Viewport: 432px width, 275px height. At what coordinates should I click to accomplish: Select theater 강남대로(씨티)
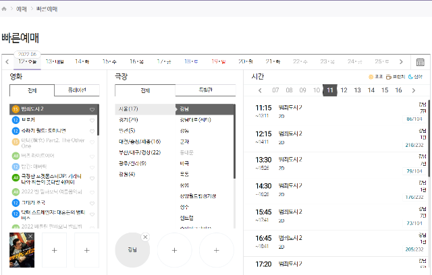point(204,120)
